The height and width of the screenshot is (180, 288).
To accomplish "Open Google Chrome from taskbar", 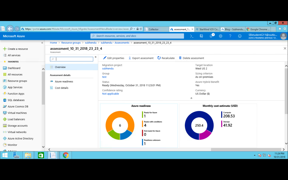I will [66, 155].
